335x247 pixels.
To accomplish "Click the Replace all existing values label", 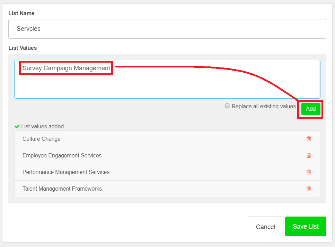I will (264, 106).
